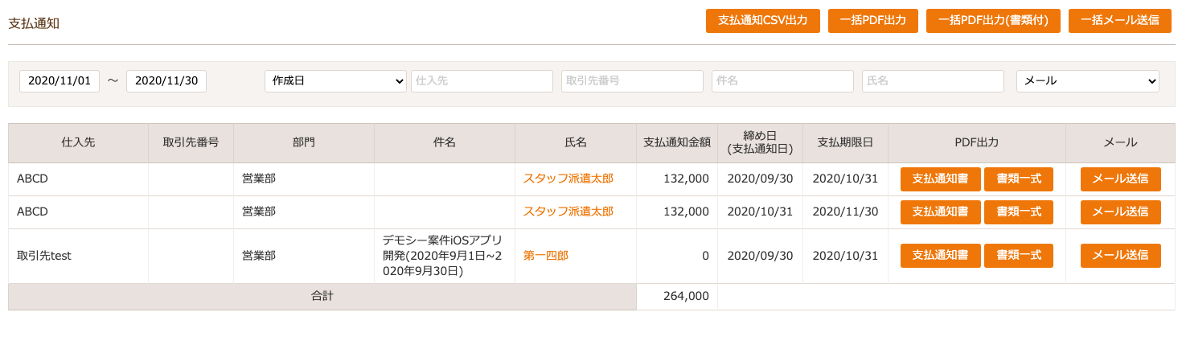Image resolution: width=1182 pixels, height=341 pixels.
Task: Send all via 一括メール送信 button
Action: pos(1120,21)
